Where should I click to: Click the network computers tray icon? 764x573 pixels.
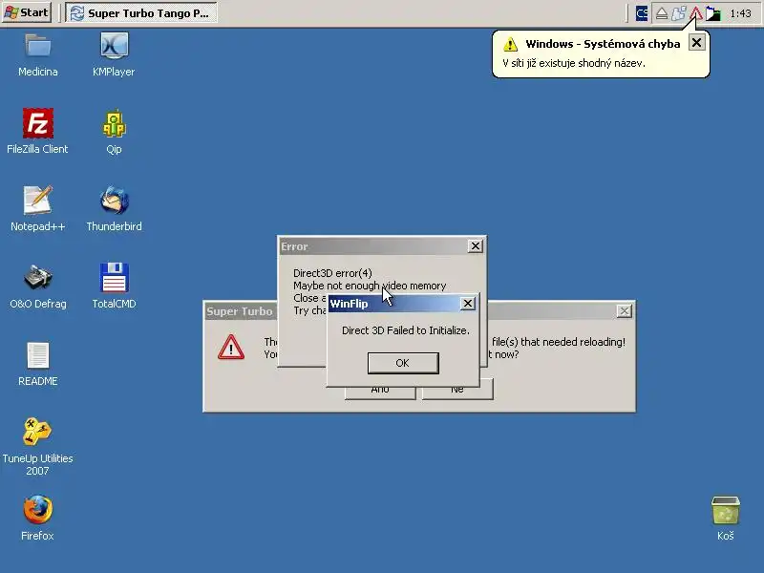pos(679,13)
